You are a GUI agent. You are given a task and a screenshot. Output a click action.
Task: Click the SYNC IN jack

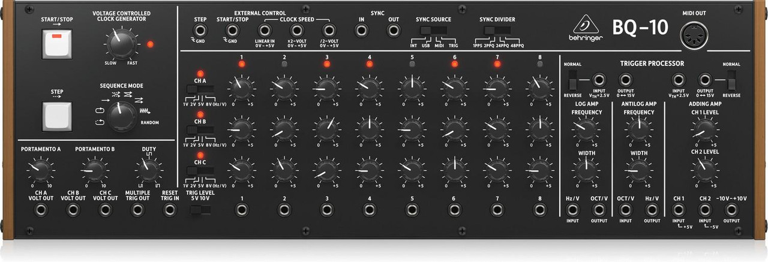pos(361,29)
